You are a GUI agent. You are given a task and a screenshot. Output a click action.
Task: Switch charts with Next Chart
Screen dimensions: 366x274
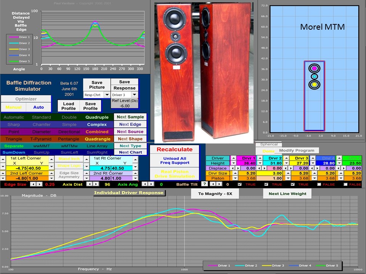[x=130, y=152]
